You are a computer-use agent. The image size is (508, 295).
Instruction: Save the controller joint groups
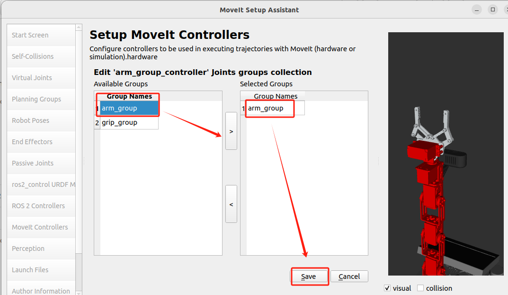[308, 277]
